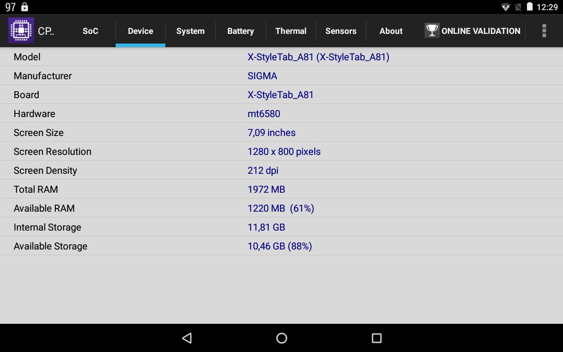Tap the CPU-Z app chip icon
The height and width of the screenshot is (352, 563).
click(x=21, y=31)
